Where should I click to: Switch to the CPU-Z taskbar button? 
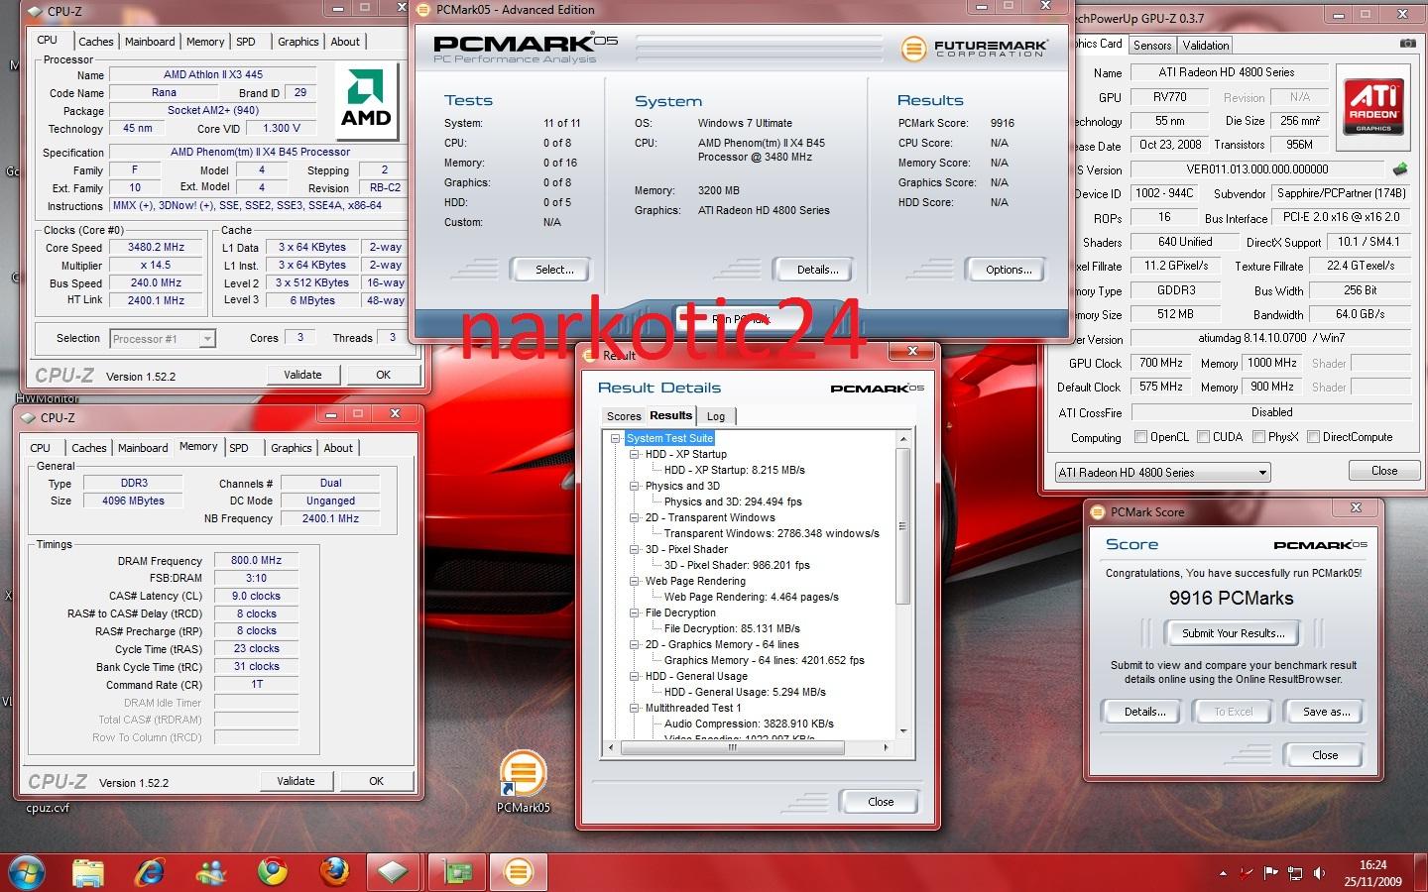[x=394, y=872]
